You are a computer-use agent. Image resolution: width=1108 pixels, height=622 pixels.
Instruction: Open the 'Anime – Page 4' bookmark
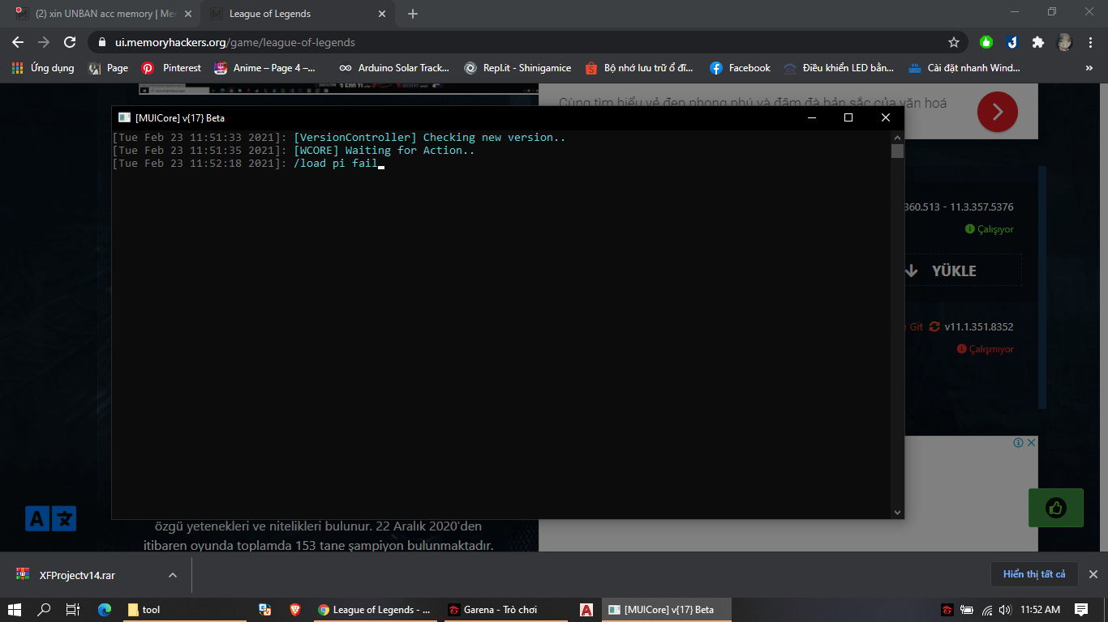(265, 68)
